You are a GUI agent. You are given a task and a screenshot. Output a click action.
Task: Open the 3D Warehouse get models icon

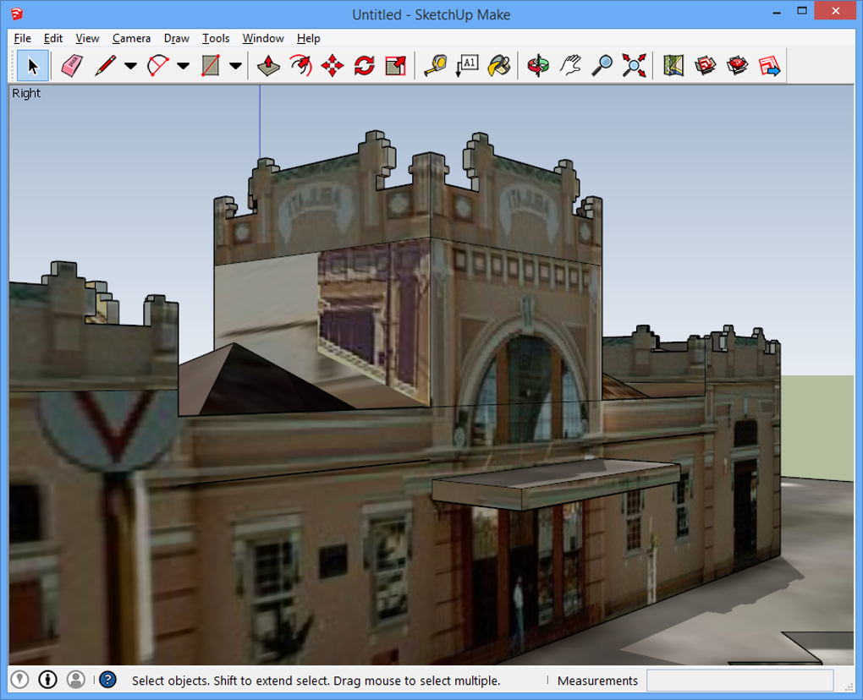pos(706,66)
